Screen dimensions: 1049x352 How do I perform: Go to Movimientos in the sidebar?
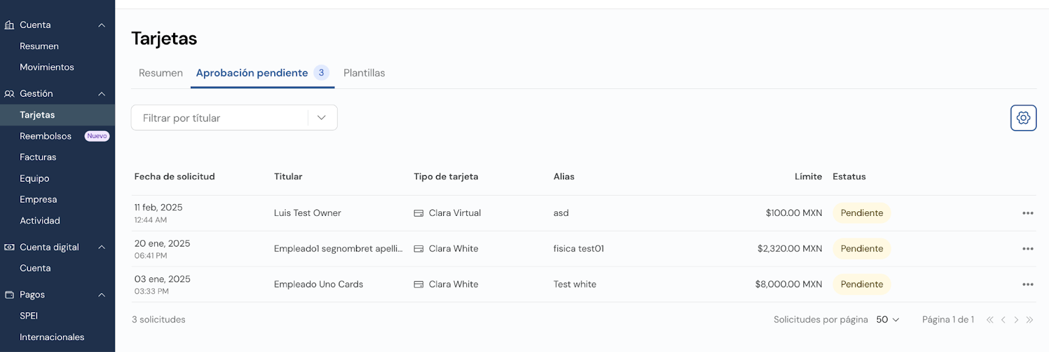click(47, 67)
